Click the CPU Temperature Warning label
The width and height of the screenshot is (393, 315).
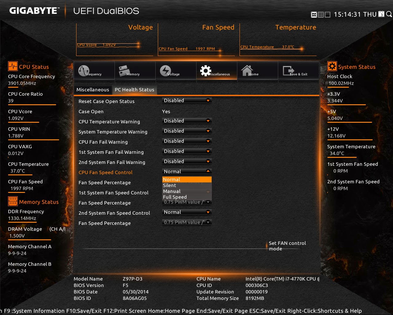(109, 122)
